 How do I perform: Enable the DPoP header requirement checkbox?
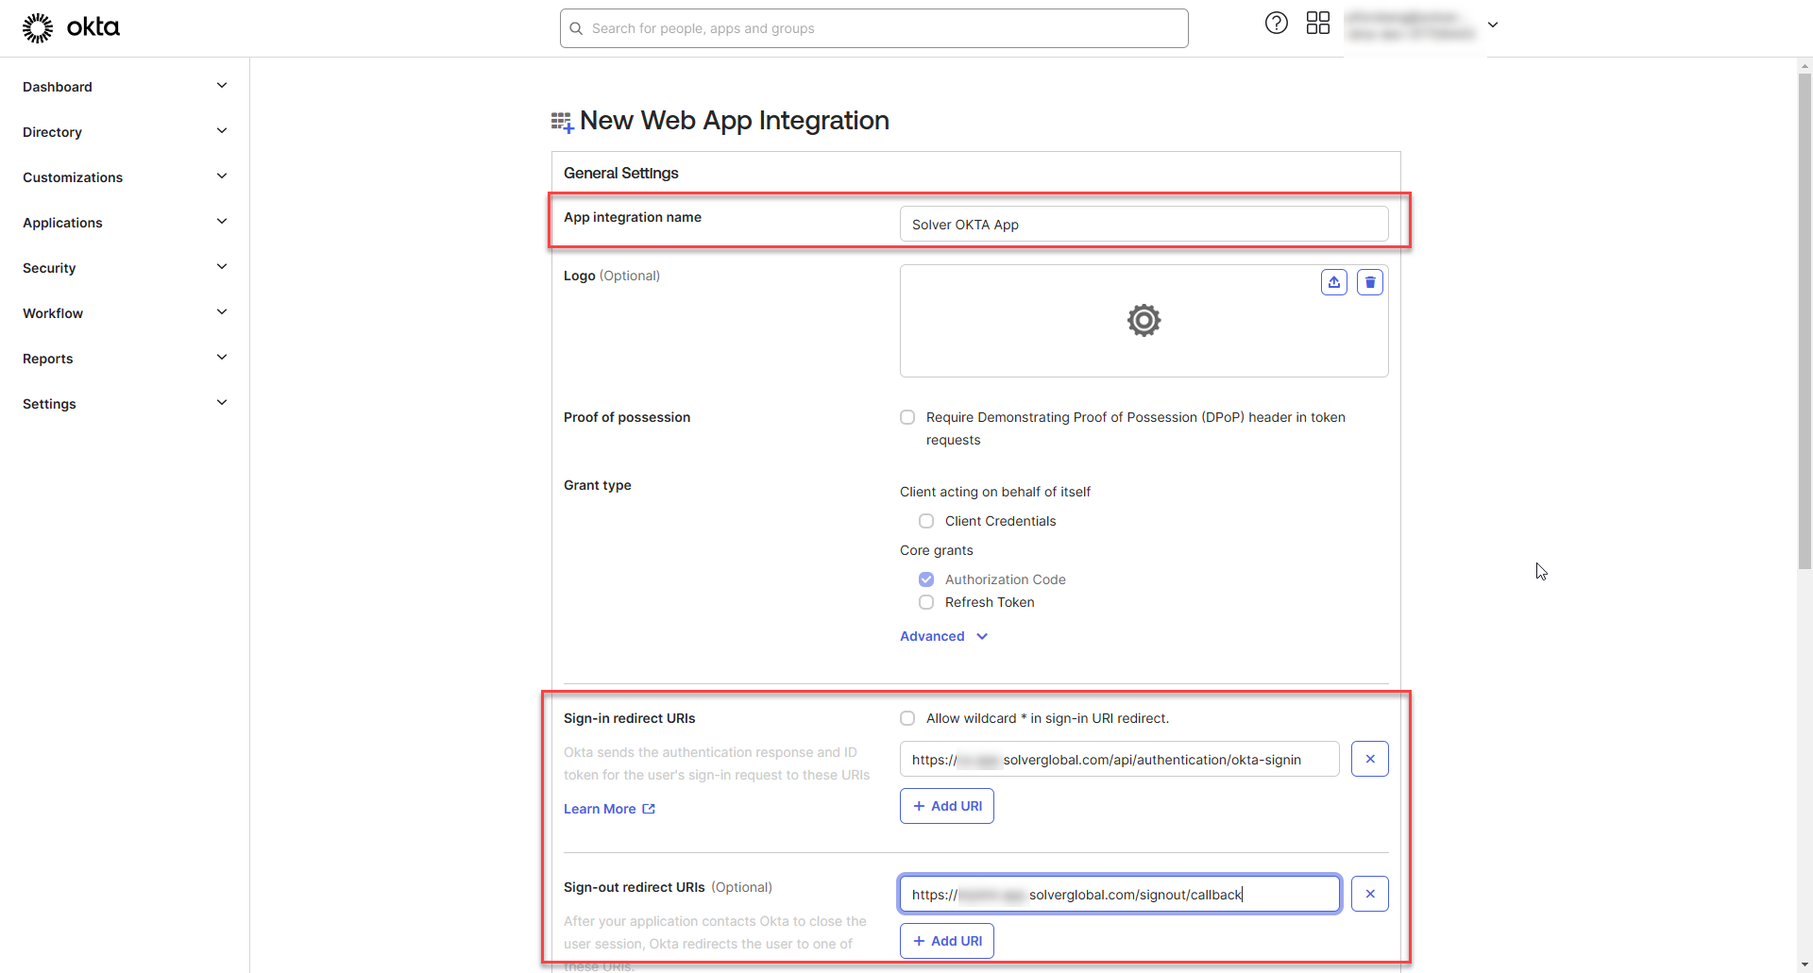pos(907,417)
